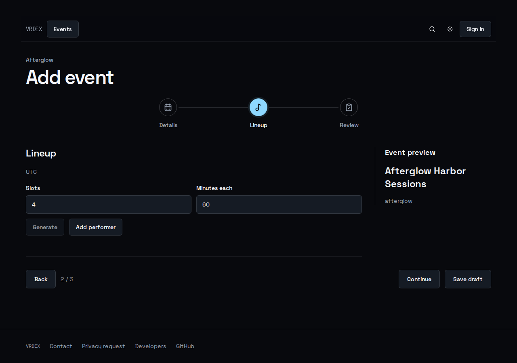Open the Events nav item
The height and width of the screenshot is (363, 517).
(x=63, y=29)
